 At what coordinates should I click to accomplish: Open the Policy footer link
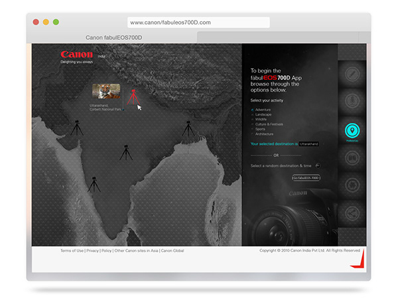point(106,250)
